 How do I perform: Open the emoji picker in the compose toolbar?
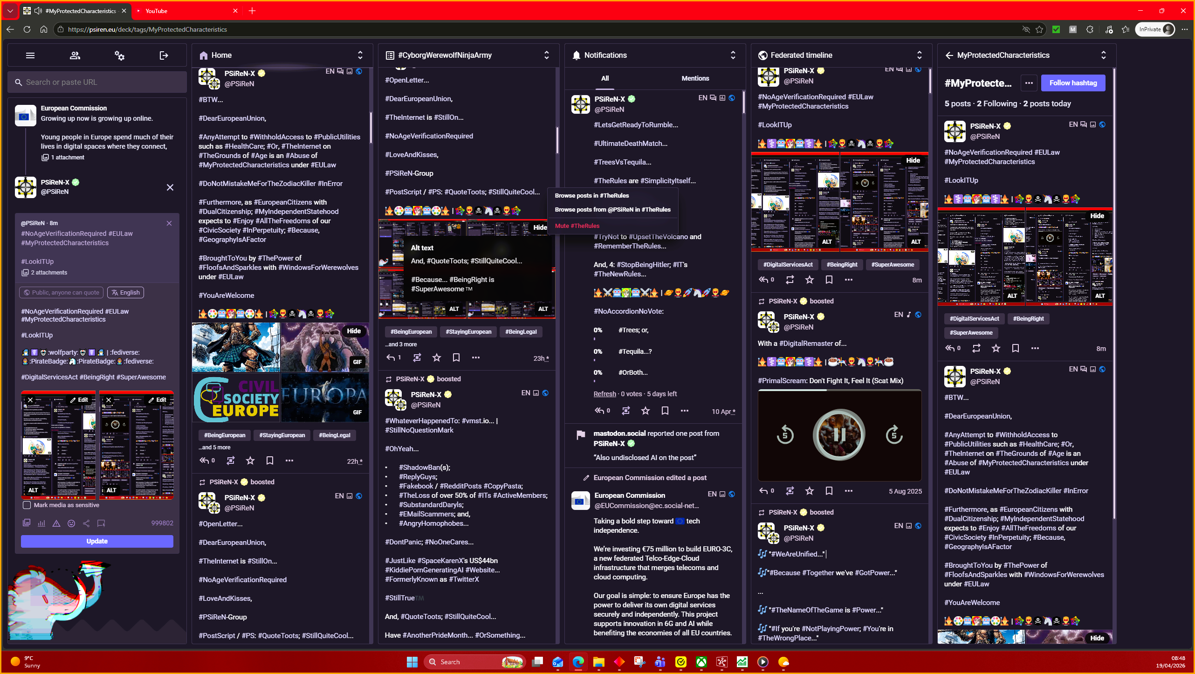click(71, 523)
